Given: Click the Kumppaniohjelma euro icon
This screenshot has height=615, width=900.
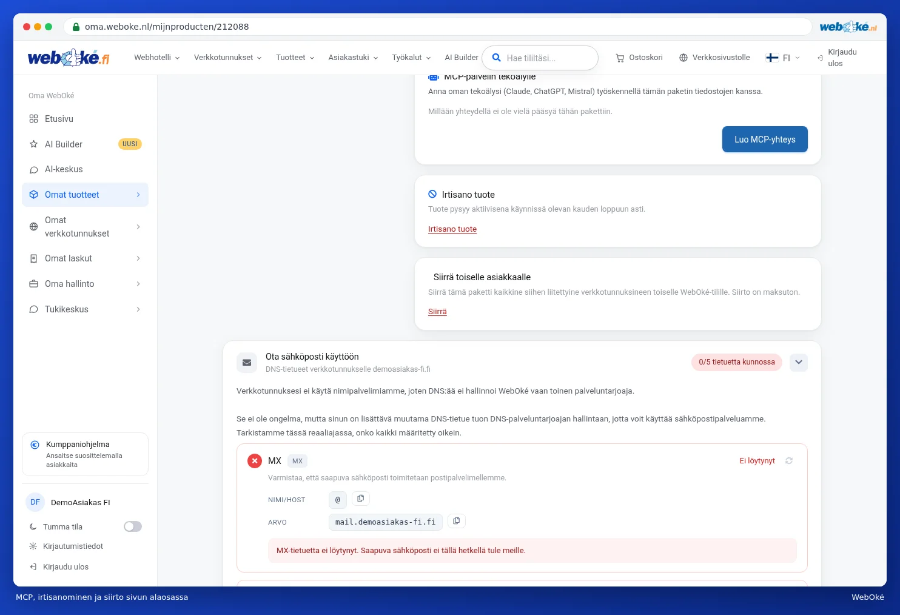Looking at the screenshot, I should click(35, 445).
